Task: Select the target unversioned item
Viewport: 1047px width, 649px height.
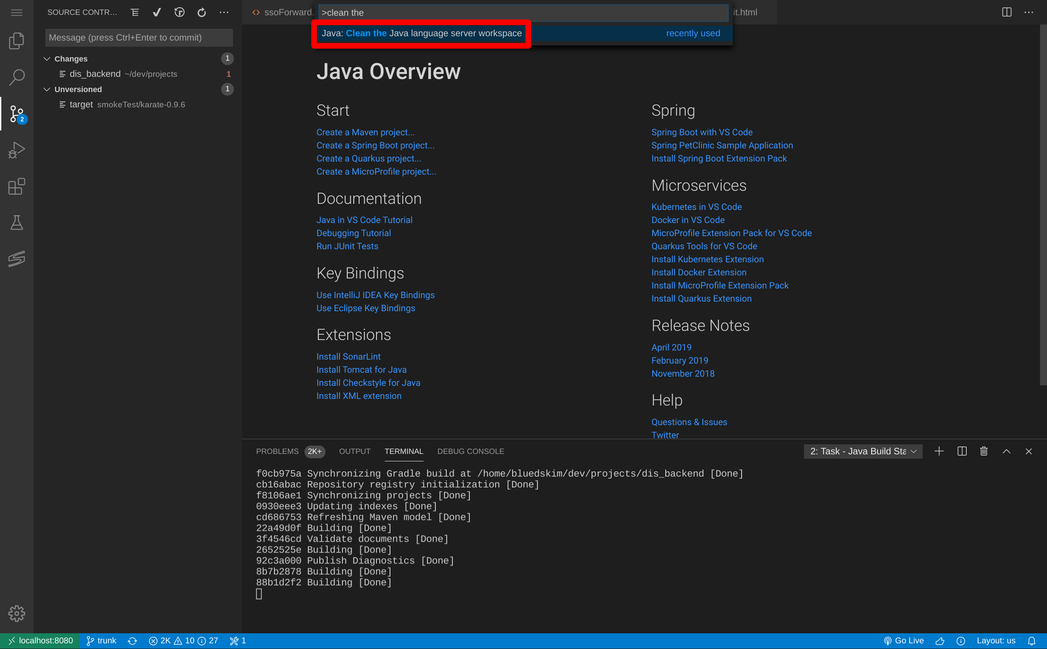Action: [137, 104]
